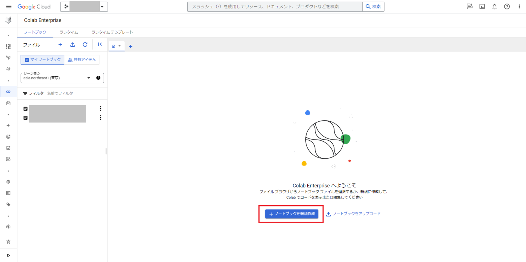Screen dimensions: 526x262
Task: Open the project selector dropdown
Action: [x=84, y=7]
